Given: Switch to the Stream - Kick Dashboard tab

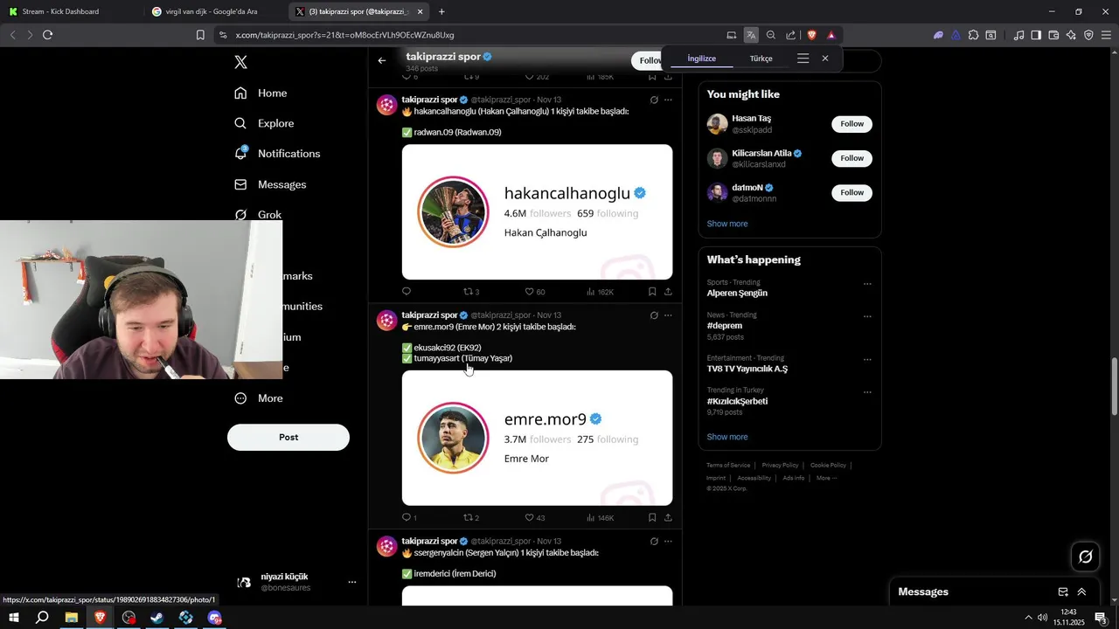Looking at the screenshot, I should click(x=70, y=11).
